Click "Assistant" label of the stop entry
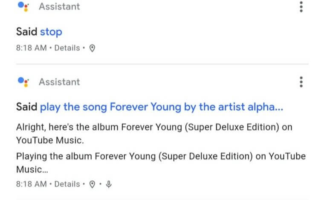This screenshot has height=200, width=324. [x=59, y=7]
